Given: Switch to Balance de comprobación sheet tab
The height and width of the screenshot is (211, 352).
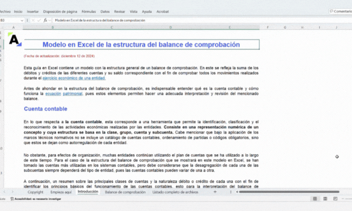Looking at the screenshot, I should tap(125, 192).
